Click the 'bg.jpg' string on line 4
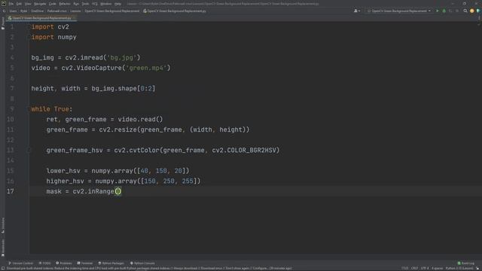This screenshot has height=271, width=482. click(122, 58)
